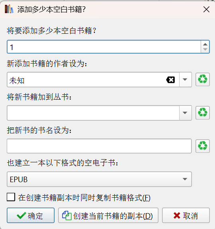
Task: Expand the author 未知 dropdown arrow
Action: tap(185, 80)
